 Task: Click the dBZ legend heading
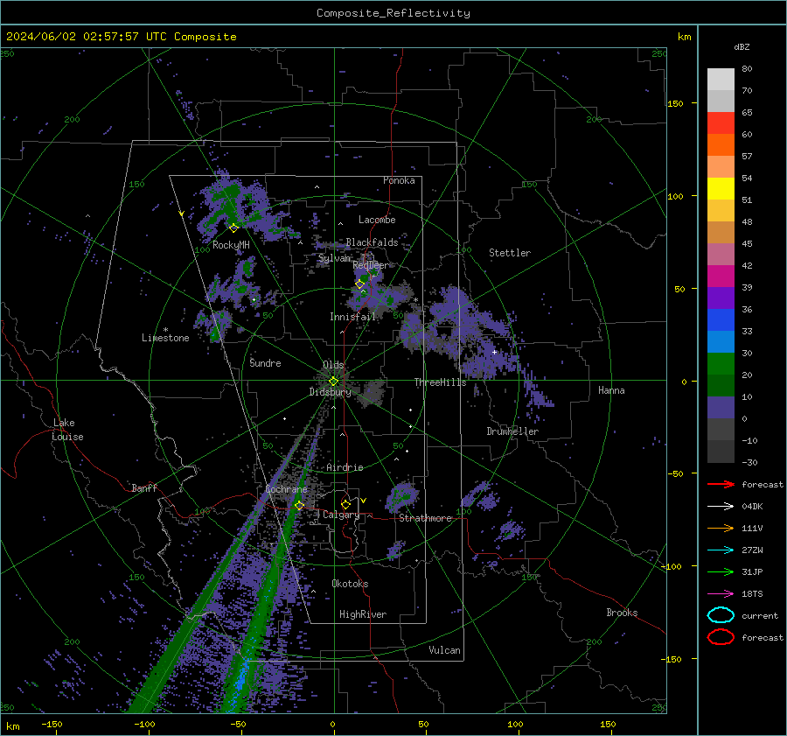point(742,46)
